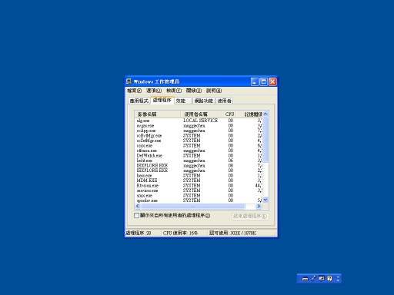
Task: Switch to the 使用者 tab
Action: coord(225,101)
